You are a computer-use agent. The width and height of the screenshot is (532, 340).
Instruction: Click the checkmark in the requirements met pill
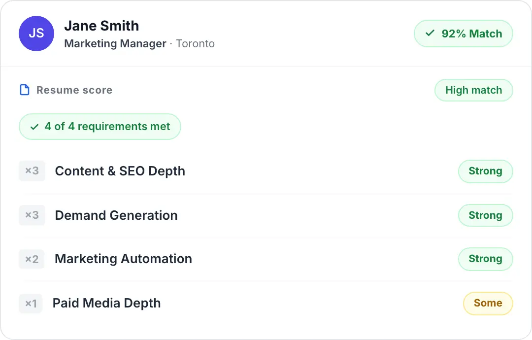34,127
